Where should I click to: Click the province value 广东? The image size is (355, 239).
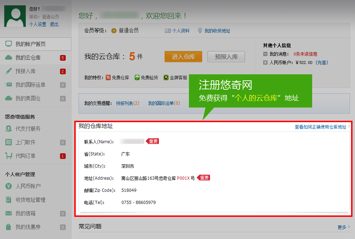125,154
